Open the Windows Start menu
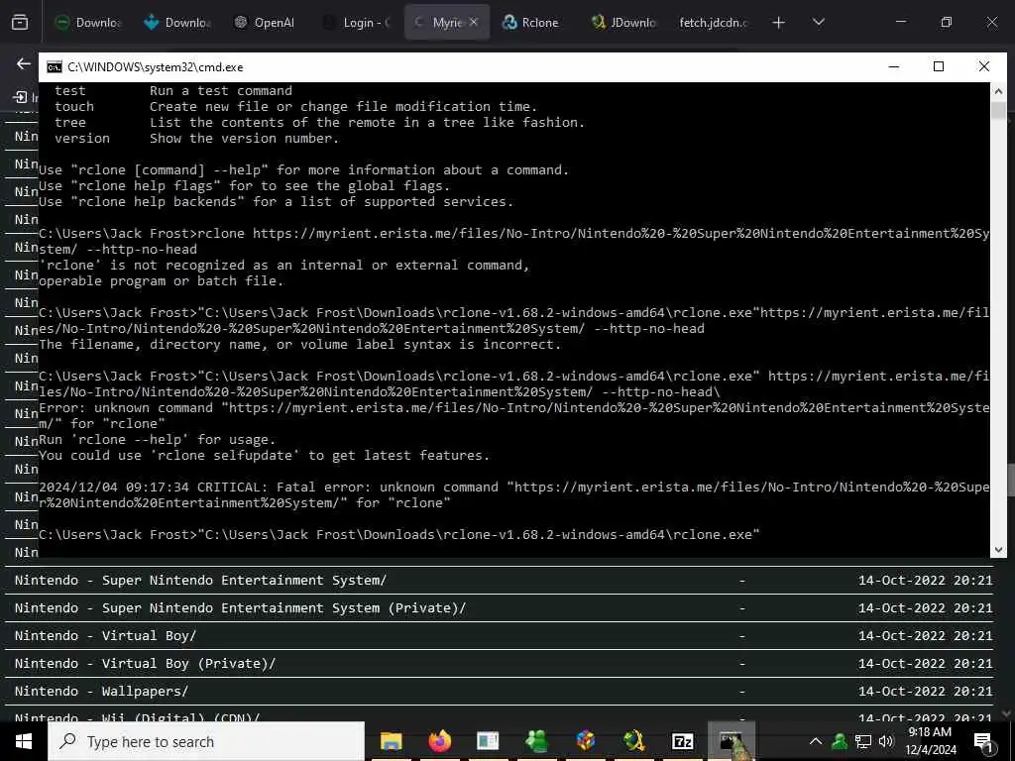This screenshot has width=1015, height=761. pyautogui.click(x=24, y=741)
